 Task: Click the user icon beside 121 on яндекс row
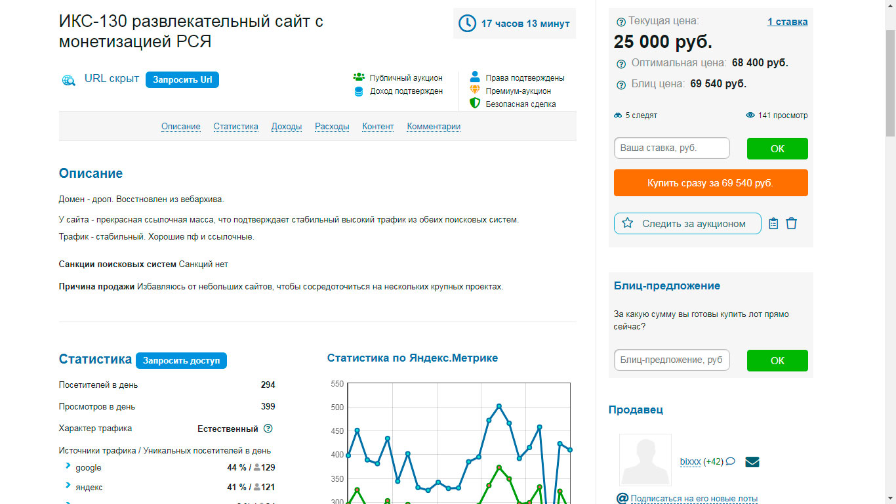click(257, 488)
